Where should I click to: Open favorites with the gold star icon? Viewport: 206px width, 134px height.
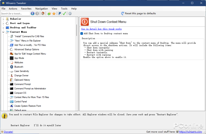pos(54,14)
